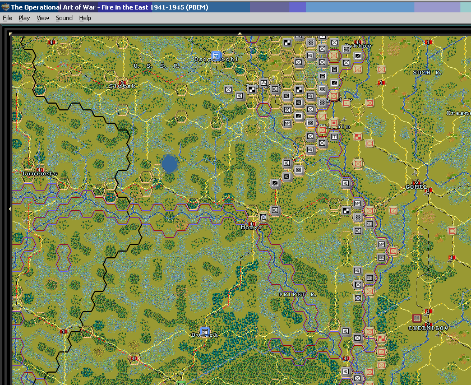Click the game icon in the title bar
This screenshot has width=471, height=385.
coord(5,7)
